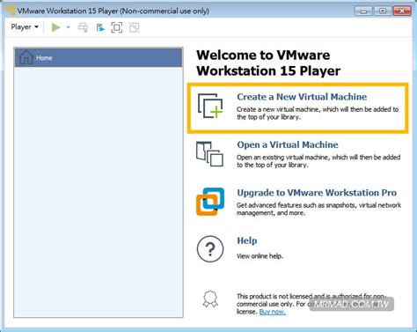
Task: Click Create a New Virtual Machine link
Action: (302, 97)
